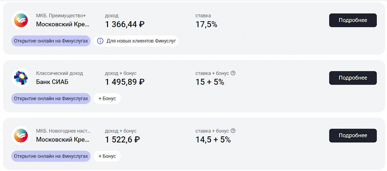Click Открытие онлайн tag in Банк СИАБ card
Screen dimensions: 387x171
pyautogui.click(x=51, y=99)
